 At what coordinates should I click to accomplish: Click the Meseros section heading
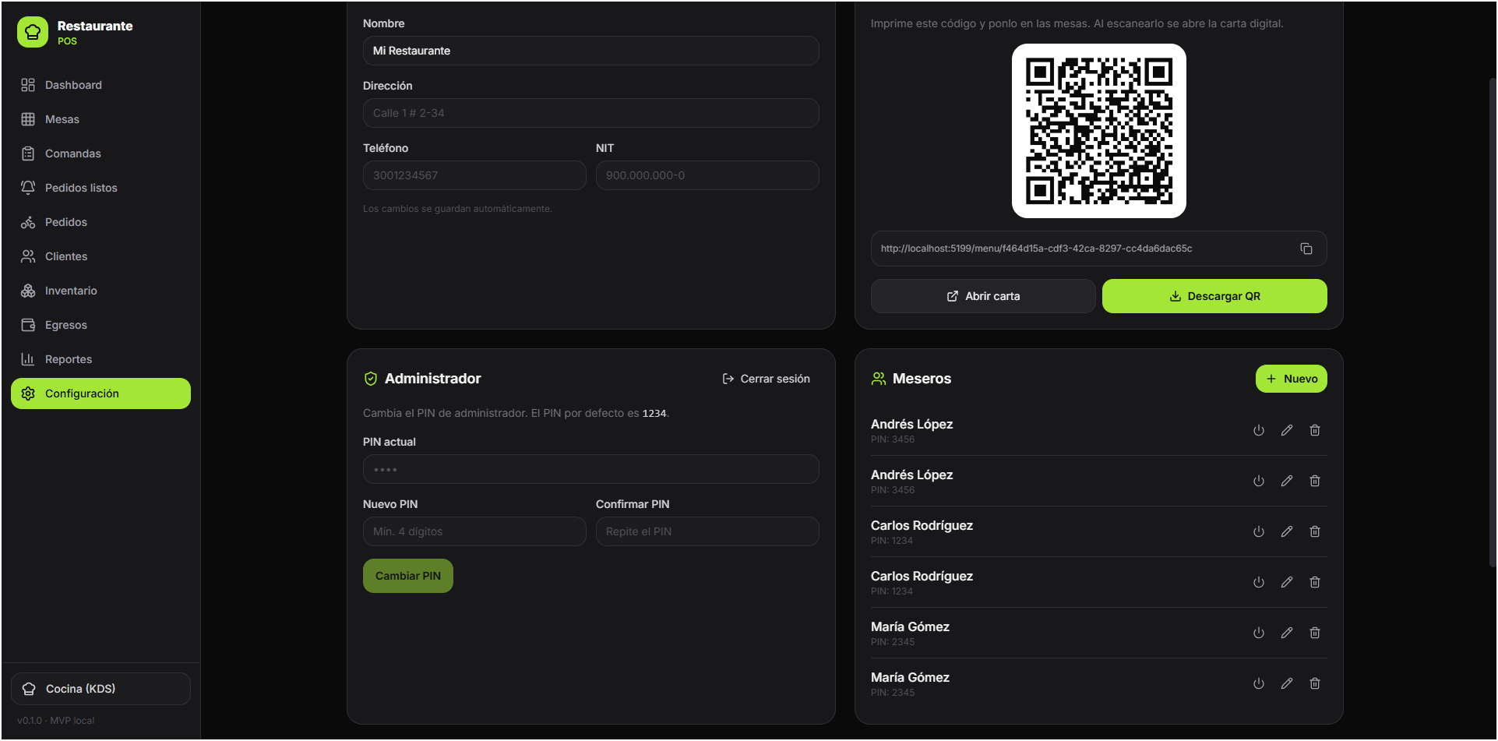[922, 379]
